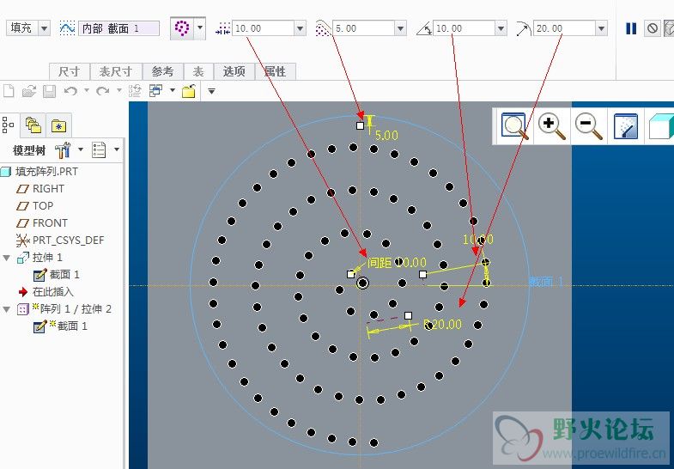Image resolution: width=674 pixels, height=469 pixels.
Task: Switch to the 参考 tab
Action: click(x=162, y=71)
